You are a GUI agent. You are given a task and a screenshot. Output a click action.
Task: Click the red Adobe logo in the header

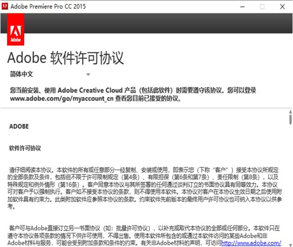coord(17,30)
